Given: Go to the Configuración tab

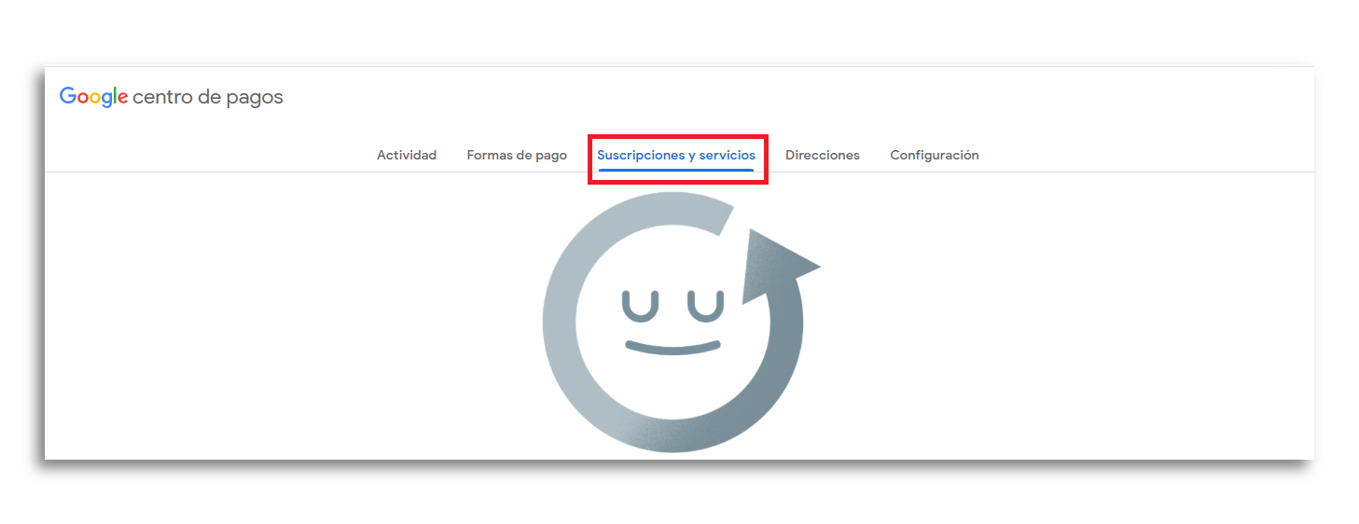Looking at the screenshot, I should point(935,156).
